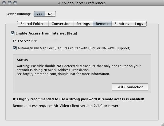The height and width of the screenshot is (126, 164).
Task: Set Server Running to No
Action: pos(50,14)
